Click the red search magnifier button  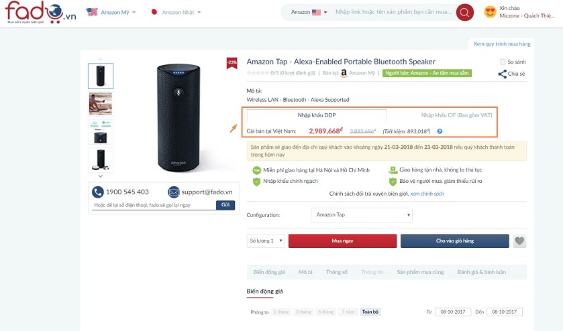[464, 12]
